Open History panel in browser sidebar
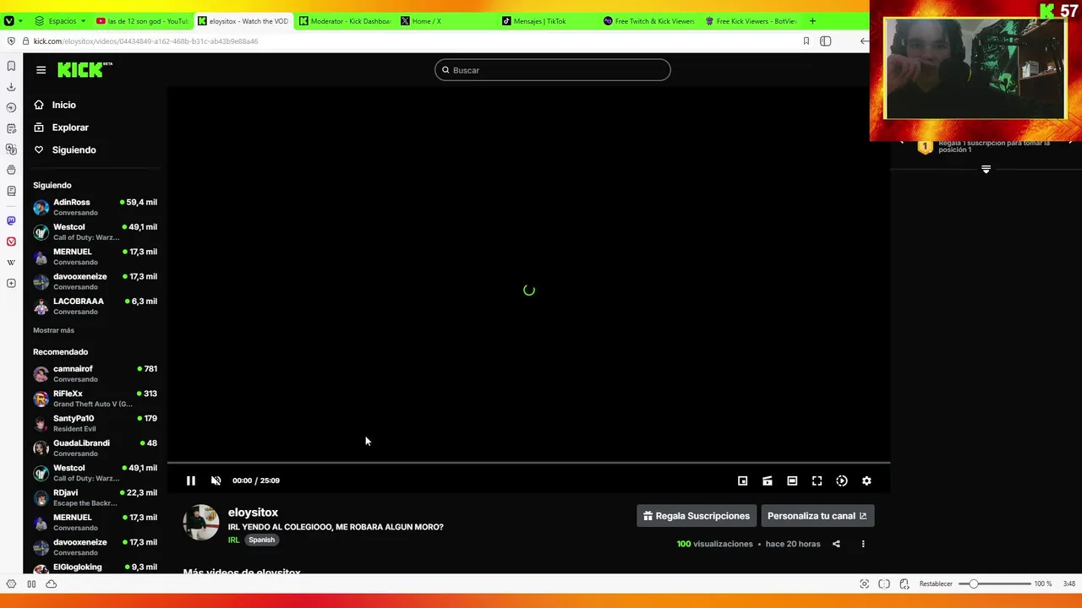This screenshot has height=608, width=1082. [x=11, y=108]
